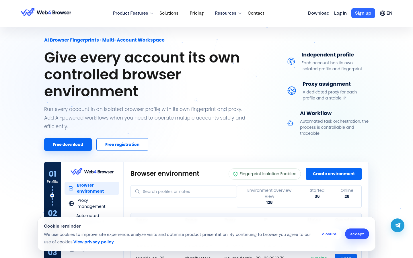Click the EN language label
The height and width of the screenshot is (258, 413).
(389, 13)
